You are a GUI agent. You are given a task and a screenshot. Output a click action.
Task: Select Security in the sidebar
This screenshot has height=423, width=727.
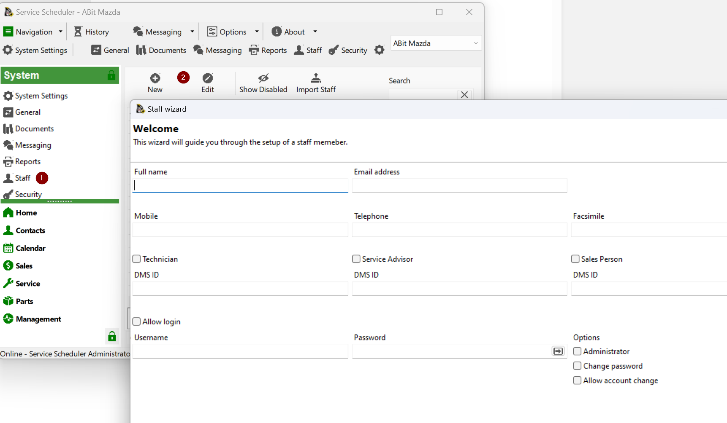pyautogui.click(x=22, y=194)
